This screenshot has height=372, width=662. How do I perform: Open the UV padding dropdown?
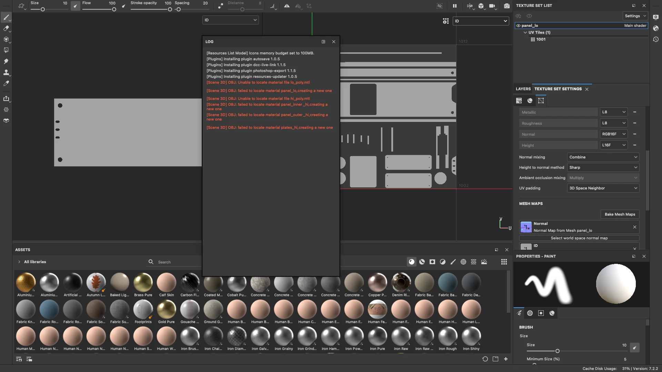point(603,188)
